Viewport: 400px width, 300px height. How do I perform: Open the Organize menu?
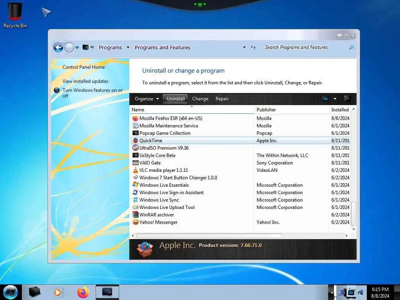147,99
